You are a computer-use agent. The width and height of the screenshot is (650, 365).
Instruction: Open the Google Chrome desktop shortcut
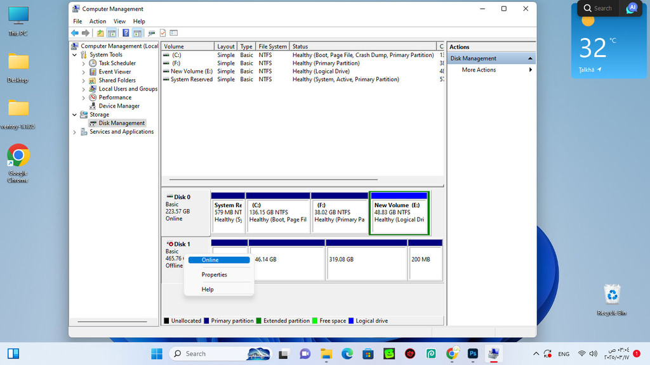tap(18, 163)
